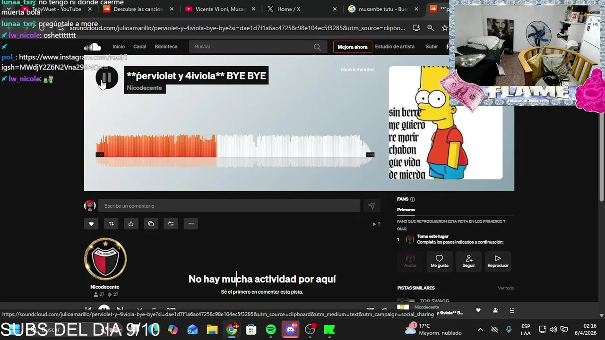The width and height of the screenshot is (605, 340).
Task: Click the Escribe un comentario field
Action: 229,206
